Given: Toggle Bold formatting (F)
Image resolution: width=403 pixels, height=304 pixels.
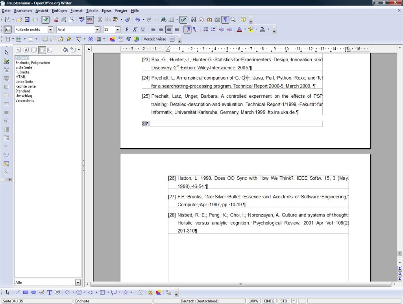Looking at the screenshot, I should 127,29.
